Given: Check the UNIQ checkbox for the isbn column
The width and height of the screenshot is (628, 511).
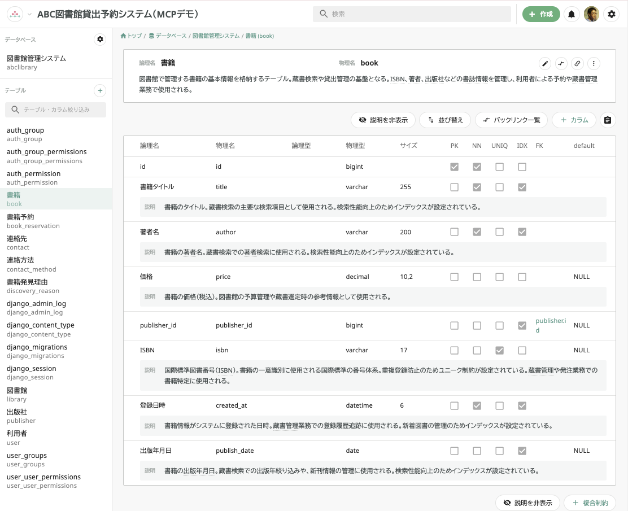Looking at the screenshot, I should (x=499, y=350).
